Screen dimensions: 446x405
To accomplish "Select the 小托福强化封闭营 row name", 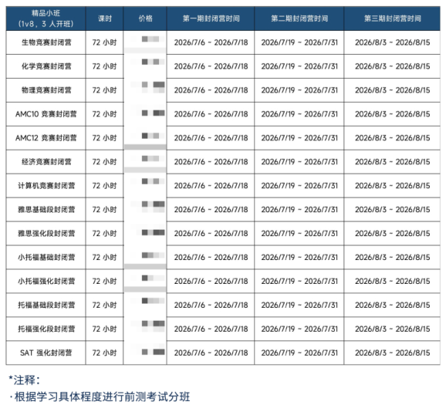I will point(46,282).
